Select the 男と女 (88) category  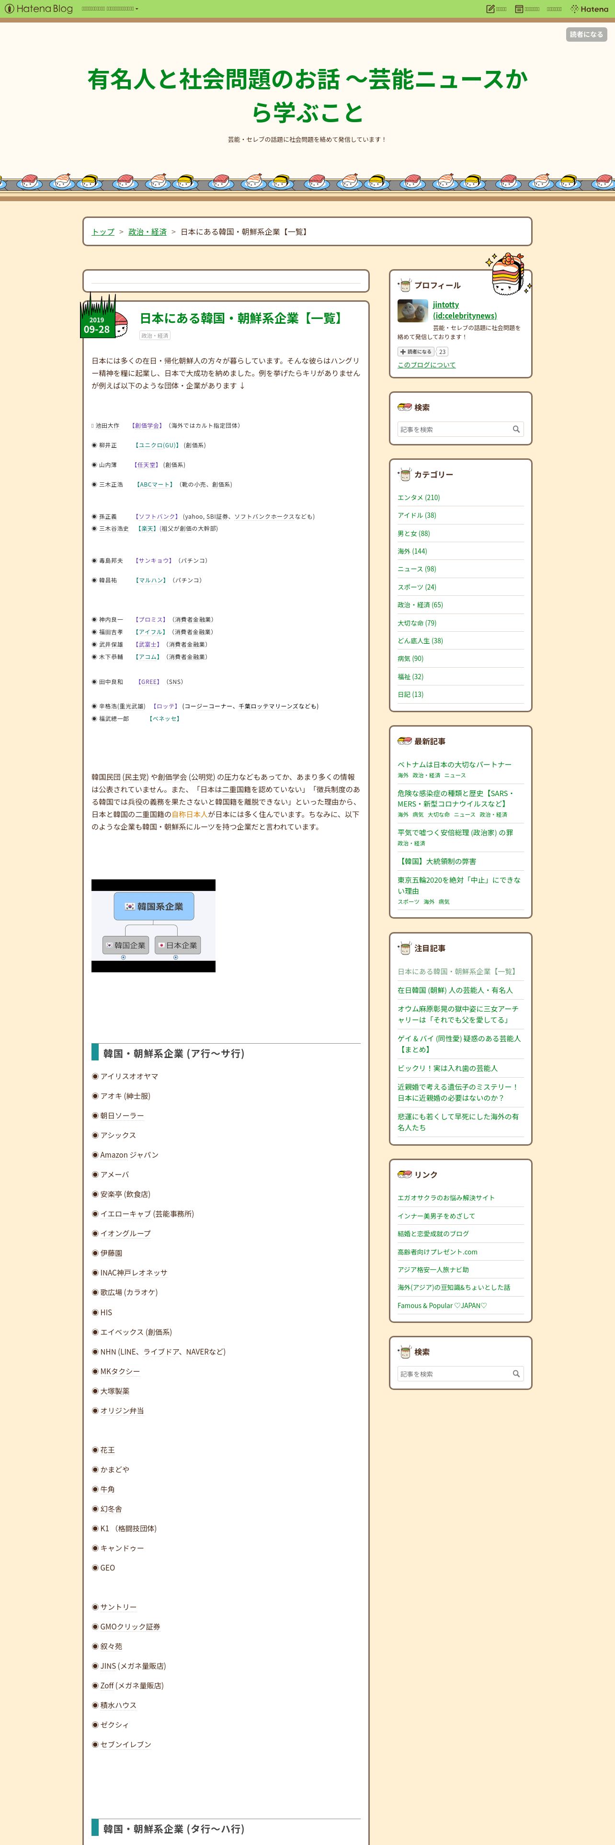(414, 533)
